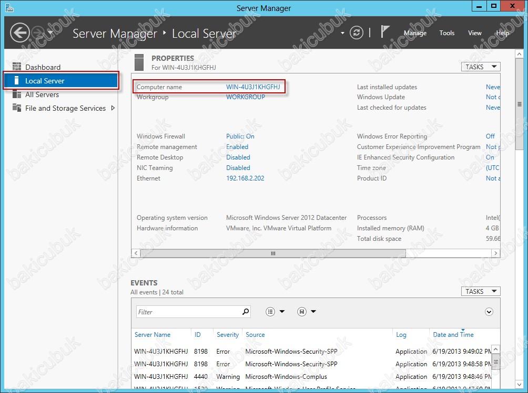This screenshot has width=528, height=393.
Task: Open the dropdown arrow beside the save query icon
Action: pos(313,311)
